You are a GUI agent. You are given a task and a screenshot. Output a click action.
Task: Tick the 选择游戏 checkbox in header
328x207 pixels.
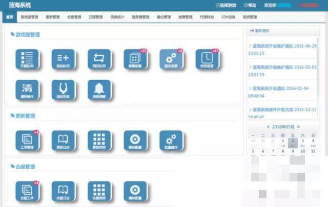pyautogui.click(x=217, y=5)
